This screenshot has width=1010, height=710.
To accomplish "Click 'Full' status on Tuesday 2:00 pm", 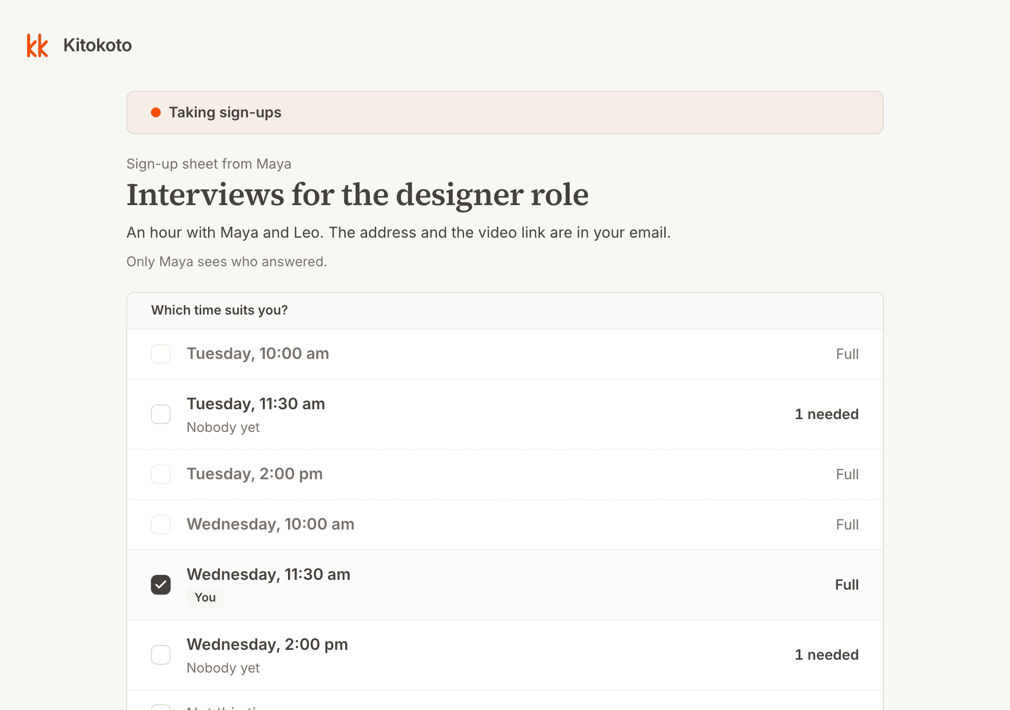I will click(847, 474).
